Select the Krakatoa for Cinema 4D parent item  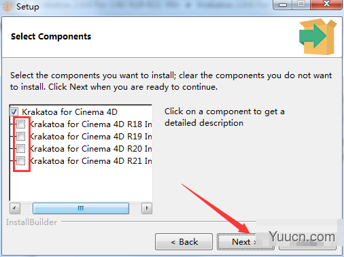coord(69,112)
